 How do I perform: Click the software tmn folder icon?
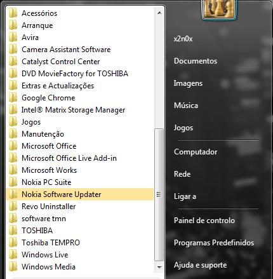click(x=13, y=219)
